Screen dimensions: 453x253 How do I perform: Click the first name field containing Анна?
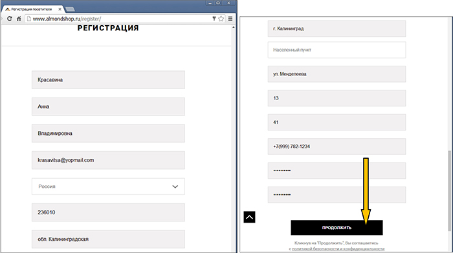(108, 106)
